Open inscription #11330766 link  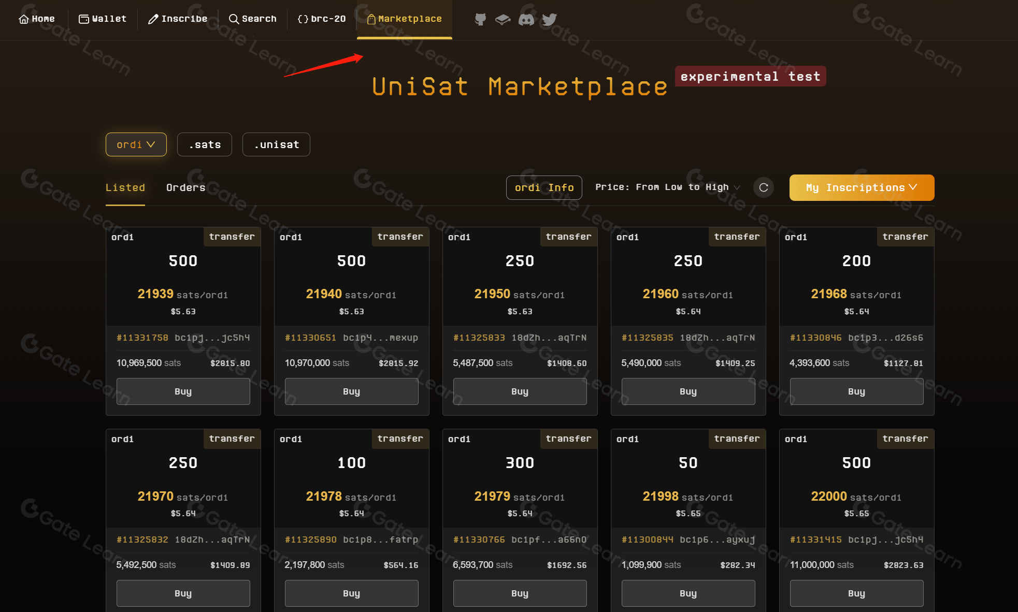479,540
